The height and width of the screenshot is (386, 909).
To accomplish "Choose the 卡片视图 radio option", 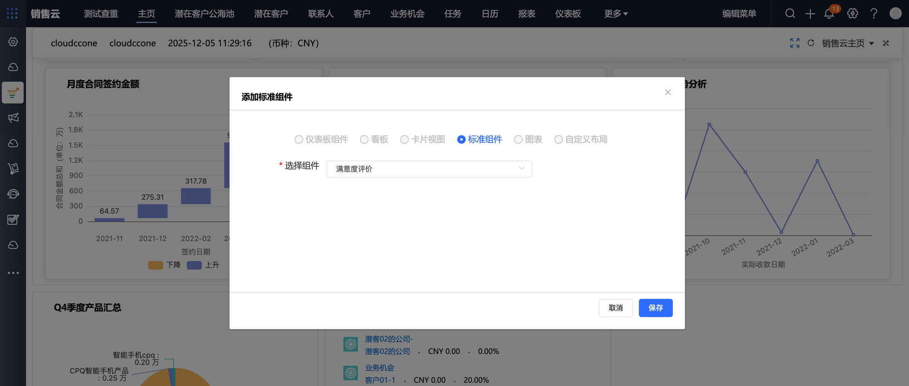I will coord(404,139).
